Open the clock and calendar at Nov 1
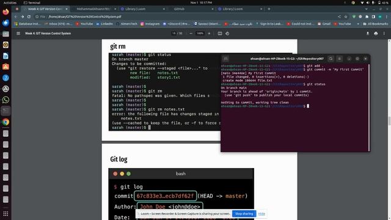Image resolution: width=391 pixels, height=220 pixels. (201, 2)
